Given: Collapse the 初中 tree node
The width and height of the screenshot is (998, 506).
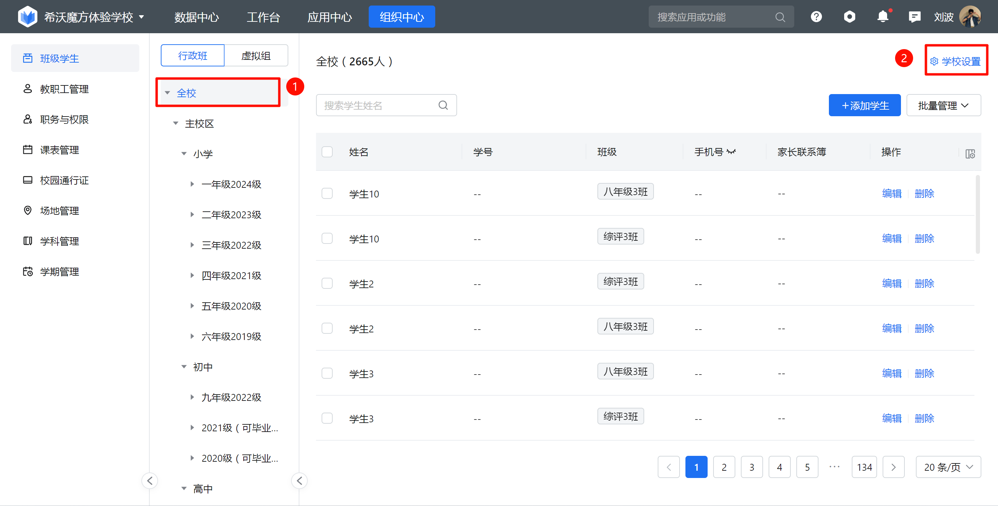Looking at the screenshot, I should click(184, 367).
